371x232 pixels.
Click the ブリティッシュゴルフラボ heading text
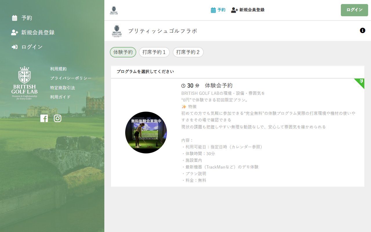coord(163,31)
